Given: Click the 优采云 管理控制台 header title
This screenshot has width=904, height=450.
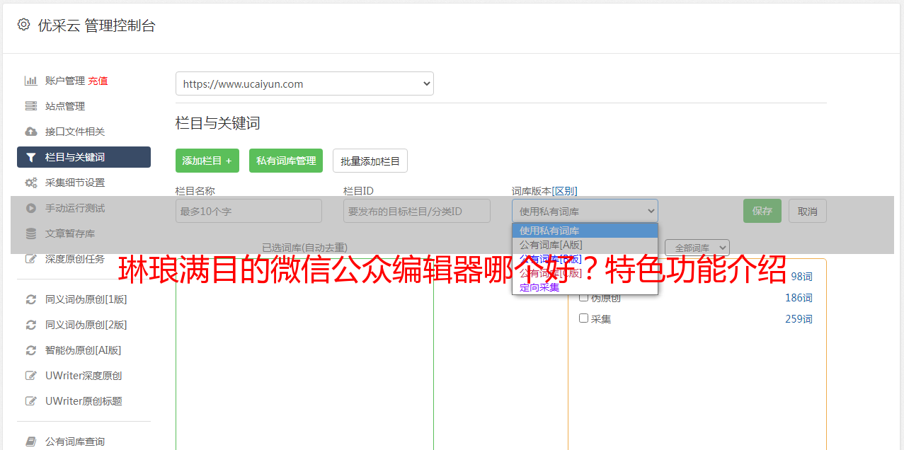Looking at the screenshot, I should [96, 25].
